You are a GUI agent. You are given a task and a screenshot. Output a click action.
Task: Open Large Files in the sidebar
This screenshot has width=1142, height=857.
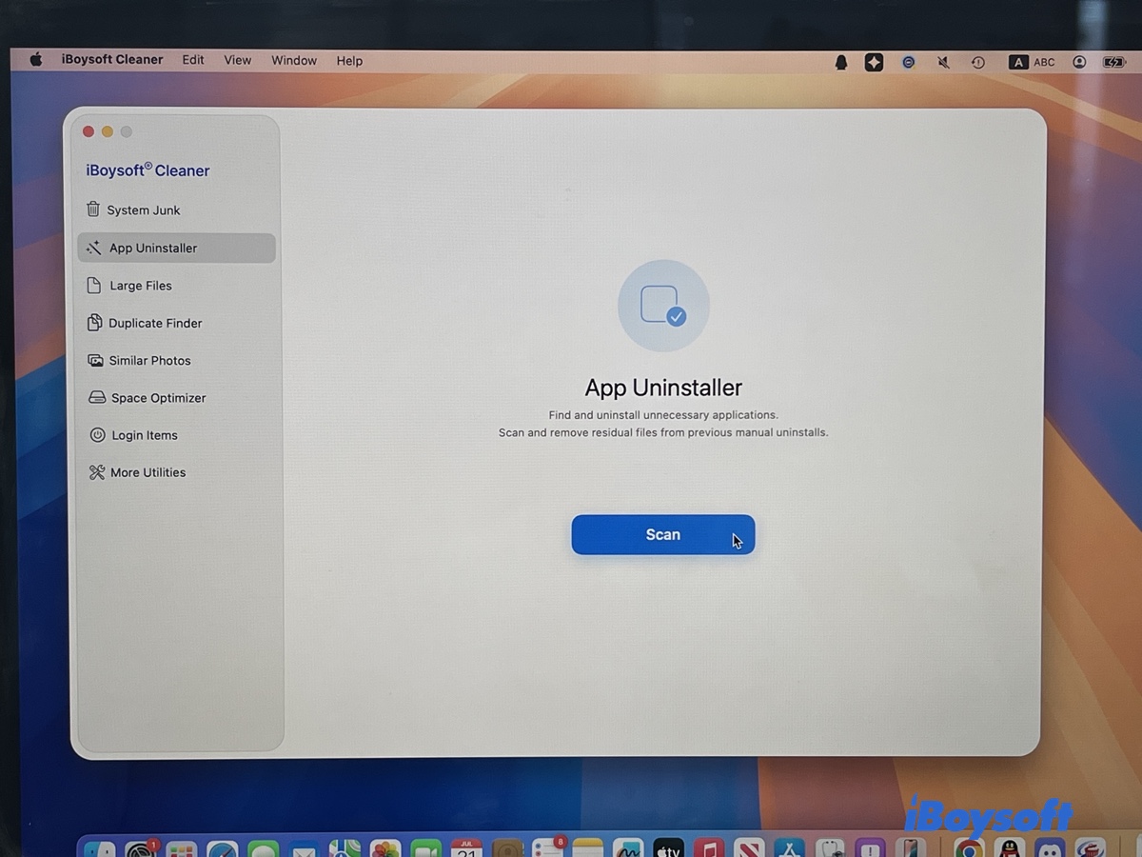click(176, 285)
